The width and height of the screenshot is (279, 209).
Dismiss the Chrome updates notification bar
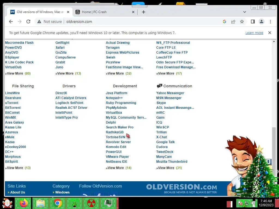click(x=270, y=33)
